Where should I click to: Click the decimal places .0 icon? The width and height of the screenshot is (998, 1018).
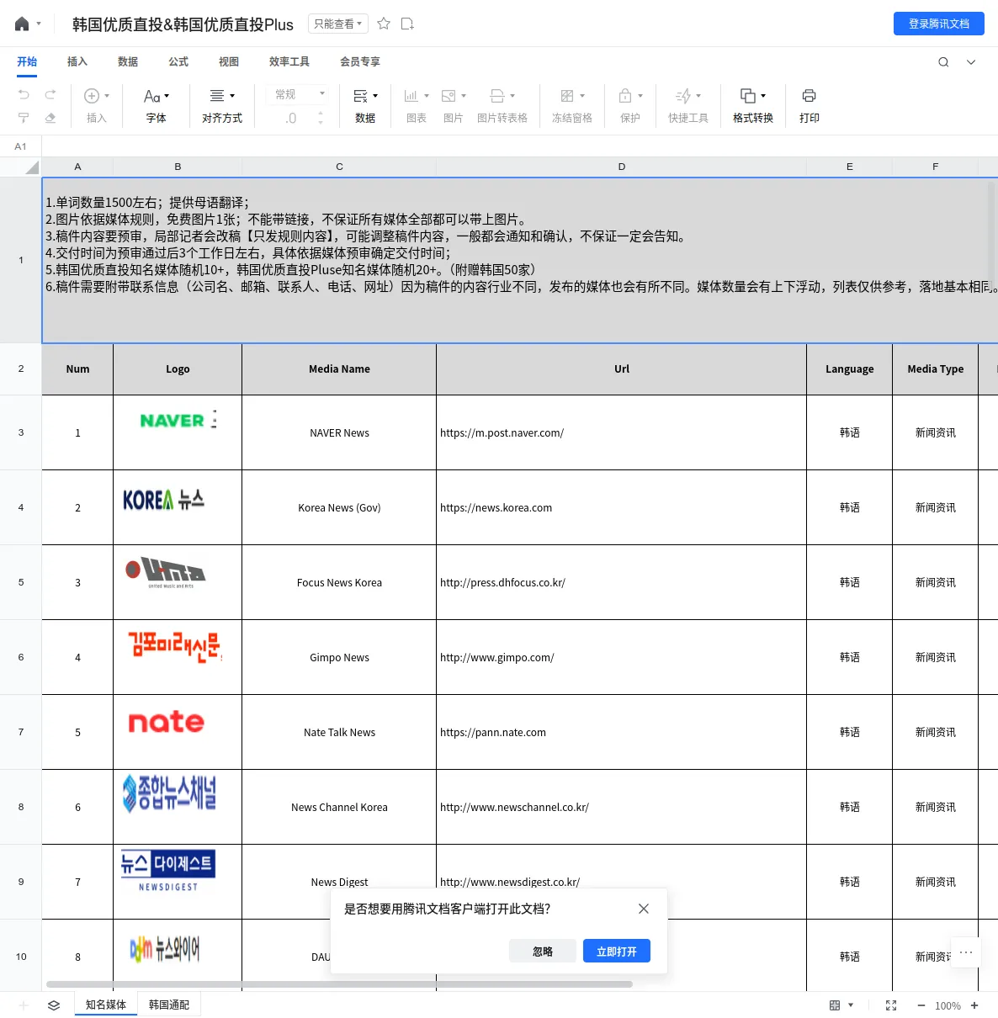(x=290, y=119)
